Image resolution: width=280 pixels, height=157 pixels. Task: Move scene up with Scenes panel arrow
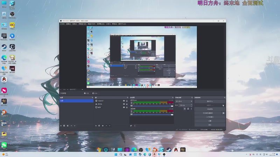pyautogui.click(x=71, y=126)
